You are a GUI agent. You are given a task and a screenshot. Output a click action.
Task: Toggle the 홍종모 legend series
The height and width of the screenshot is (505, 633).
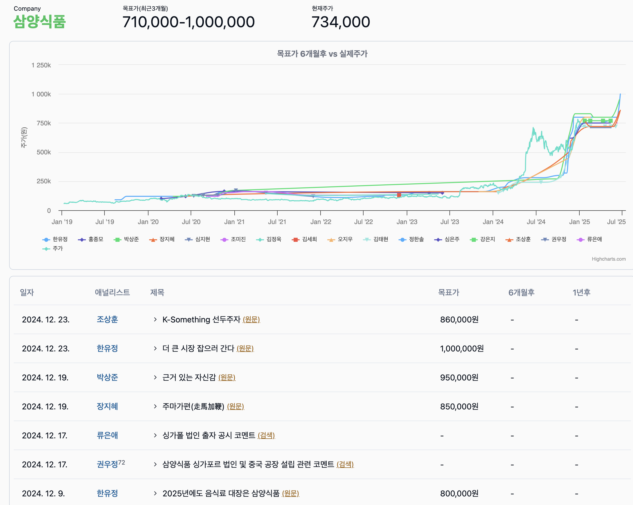tap(91, 239)
